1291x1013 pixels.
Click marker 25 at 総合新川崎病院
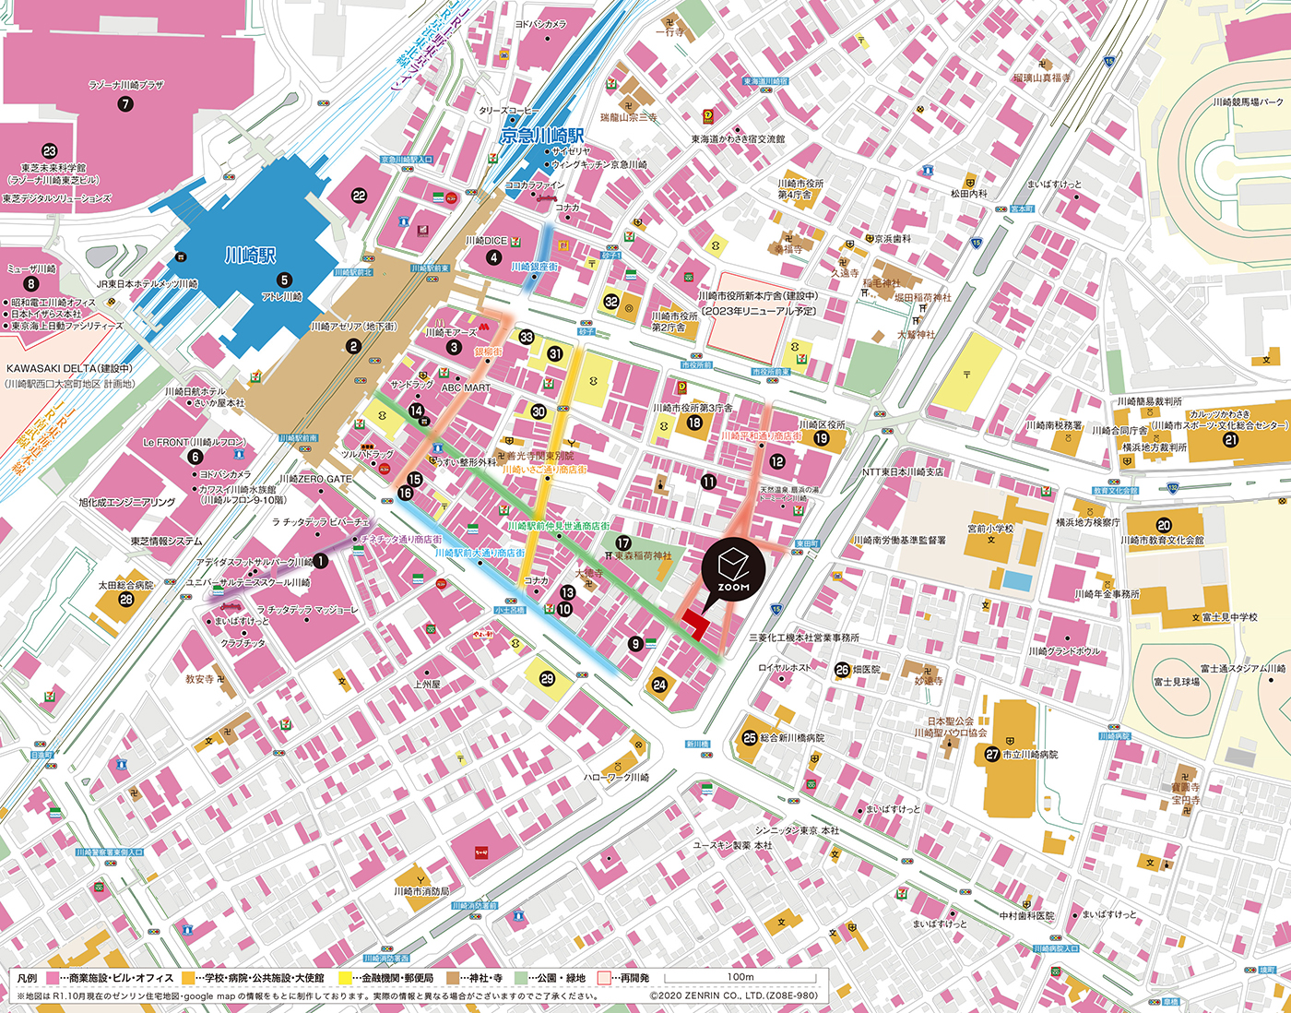(x=750, y=738)
